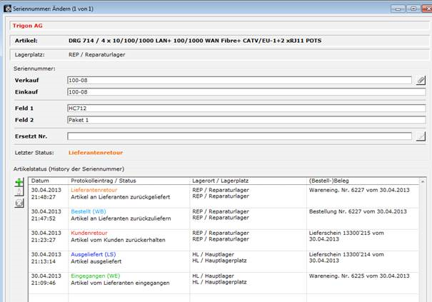Screen dimensions: 432x302
Task: Click the empty Ersetzt Nr. input field
Action: click(x=238, y=136)
